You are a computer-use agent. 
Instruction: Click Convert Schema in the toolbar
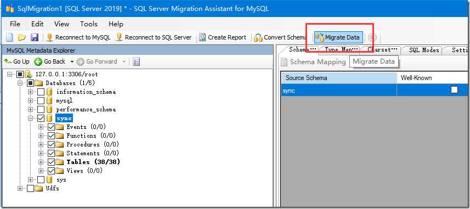pos(280,37)
